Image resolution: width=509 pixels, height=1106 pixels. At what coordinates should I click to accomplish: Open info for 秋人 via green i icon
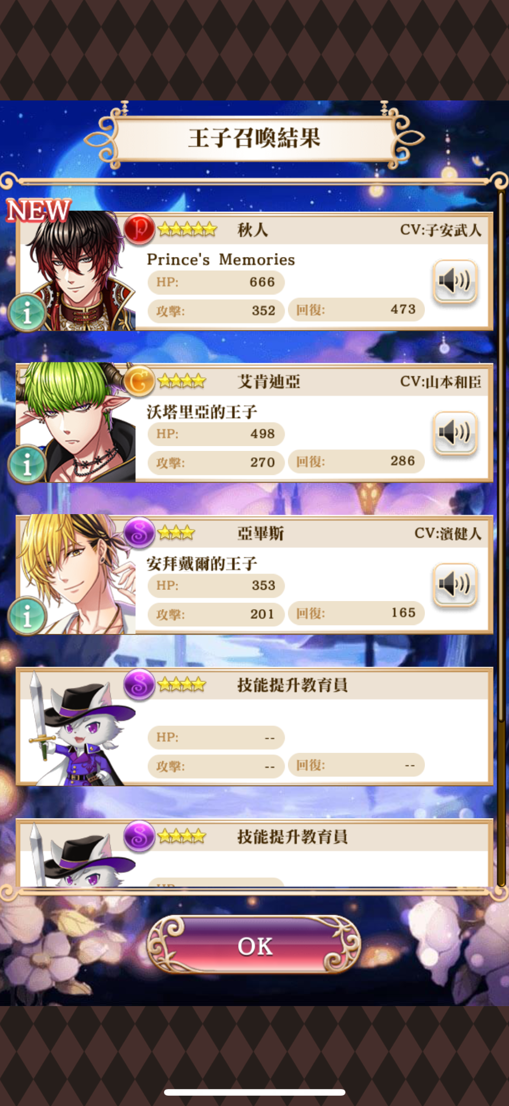[x=27, y=312]
